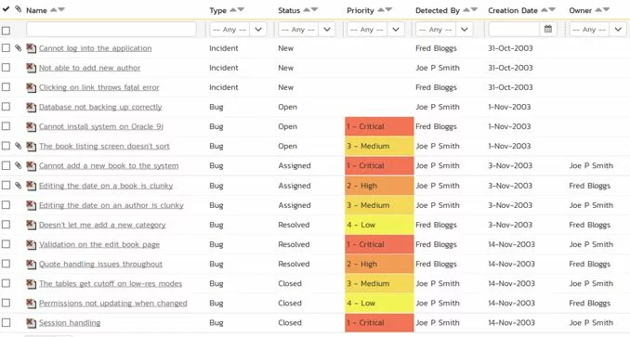Open Not able to add new author link
Screen dimensions: 630x337
(89, 68)
